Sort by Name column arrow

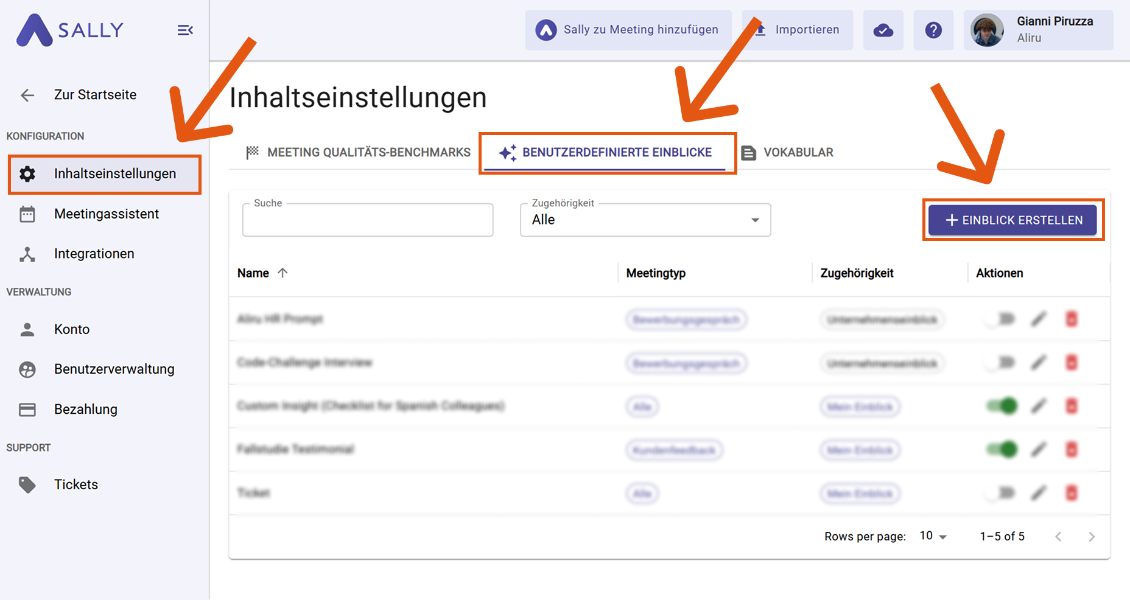[x=282, y=273]
